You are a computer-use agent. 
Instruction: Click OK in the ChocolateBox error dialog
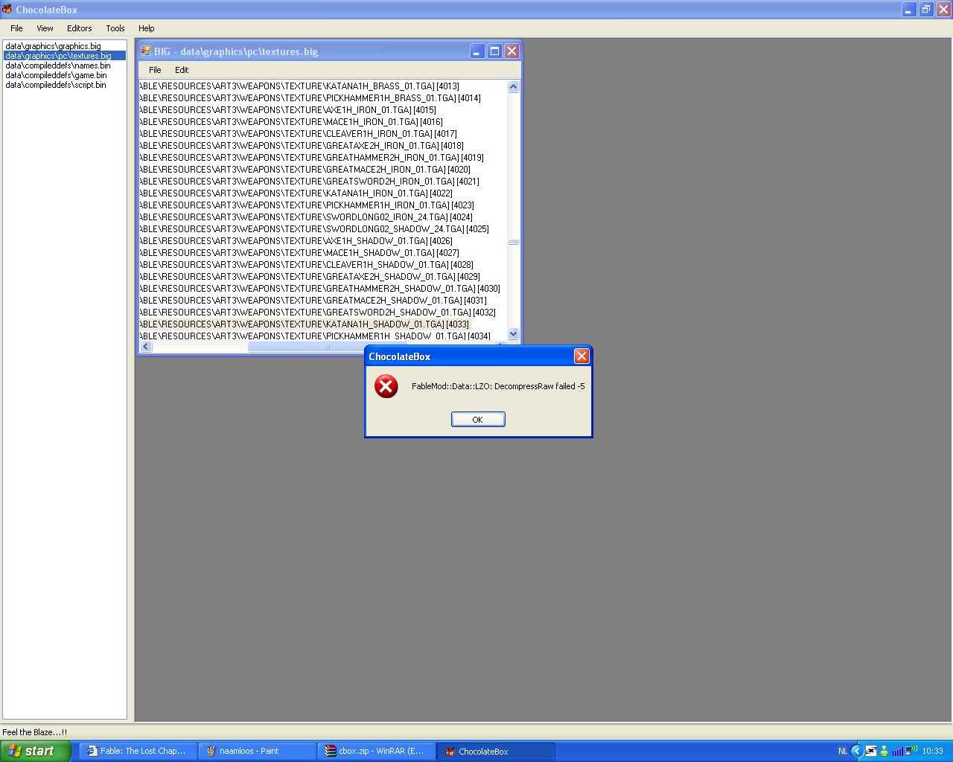point(478,420)
